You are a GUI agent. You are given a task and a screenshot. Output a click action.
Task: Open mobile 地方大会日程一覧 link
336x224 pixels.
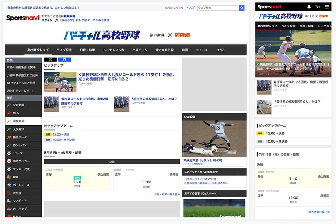(x=319, y=212)
